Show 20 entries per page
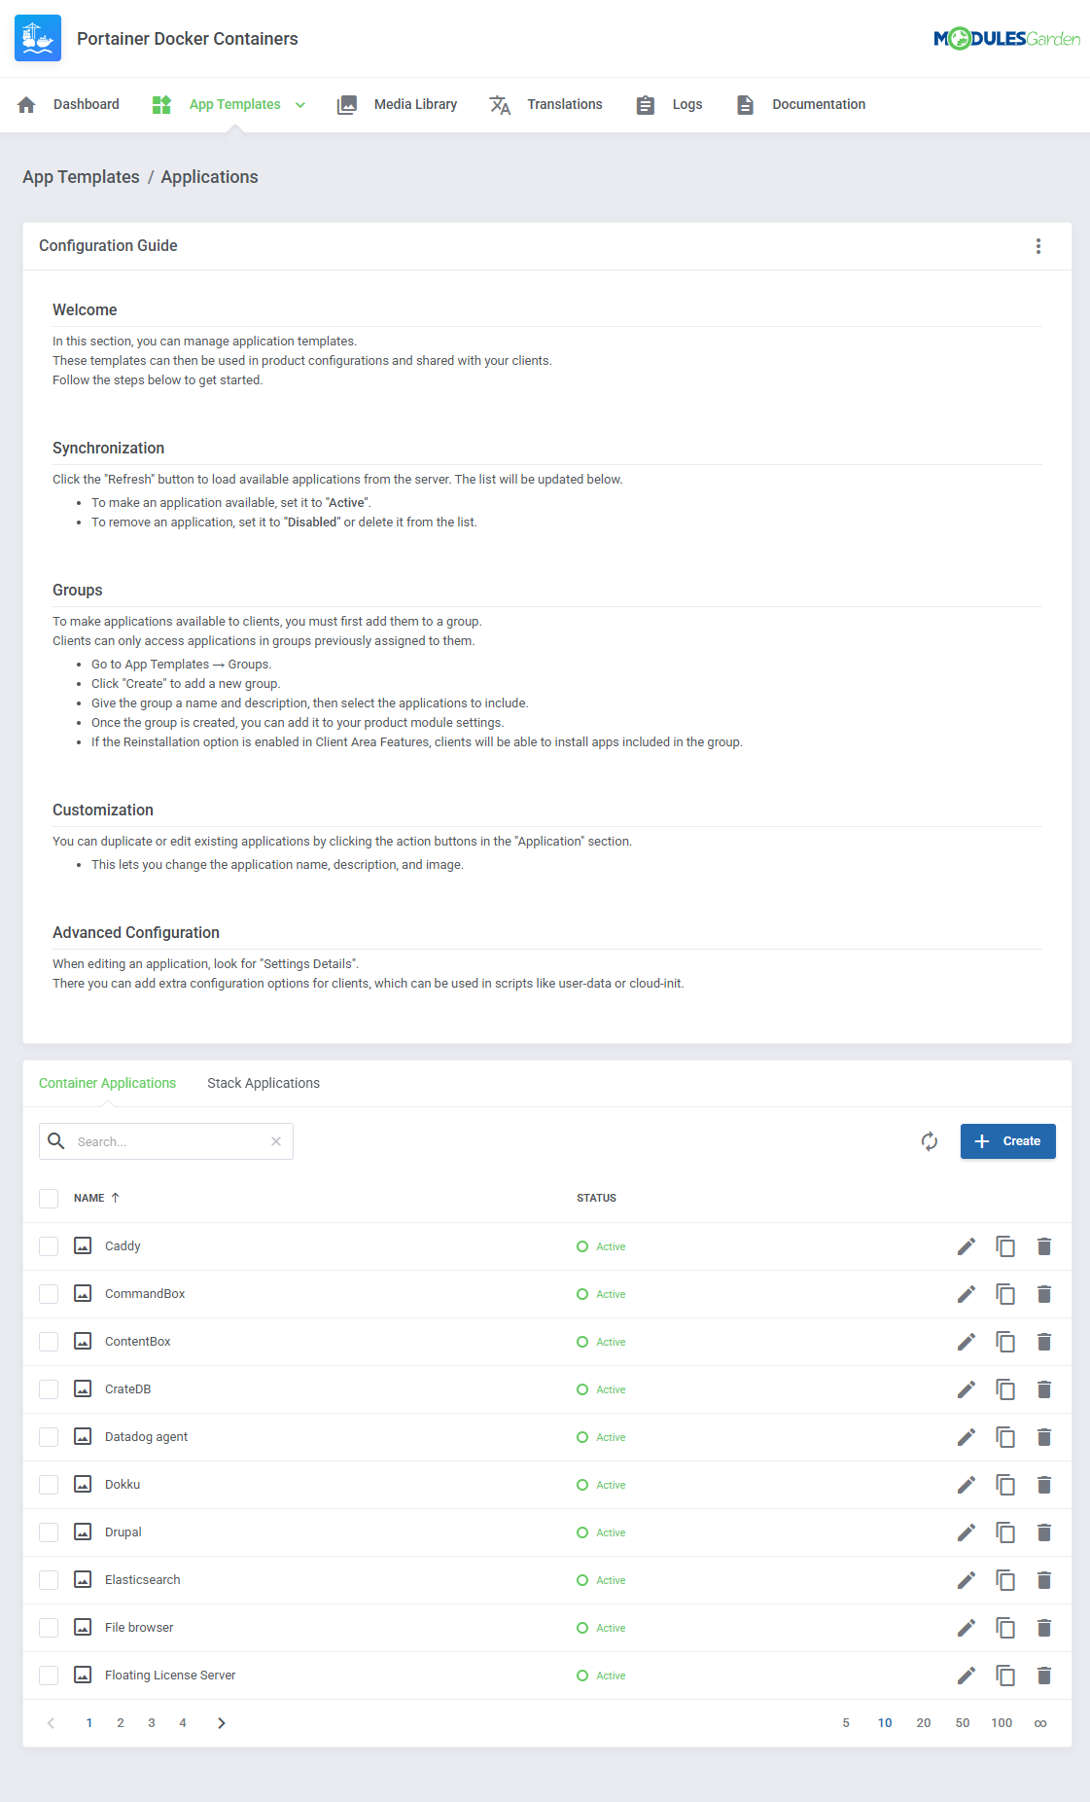 click(x=924, y=1723)
